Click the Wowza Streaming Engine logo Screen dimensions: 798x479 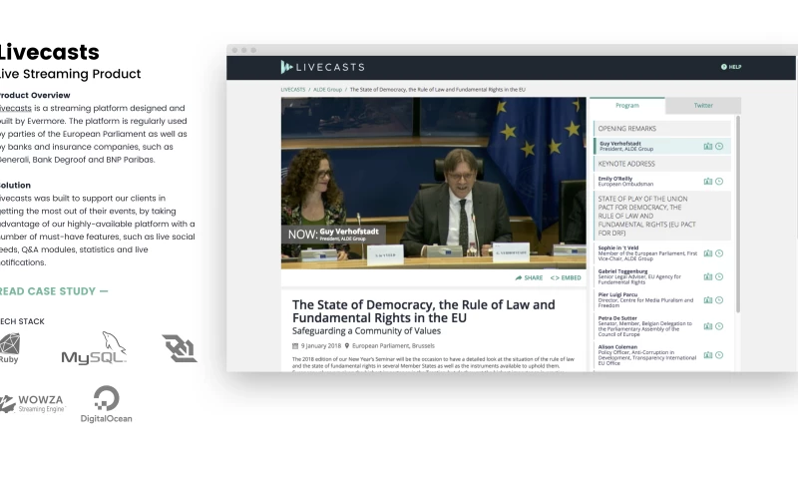[32, 403]
